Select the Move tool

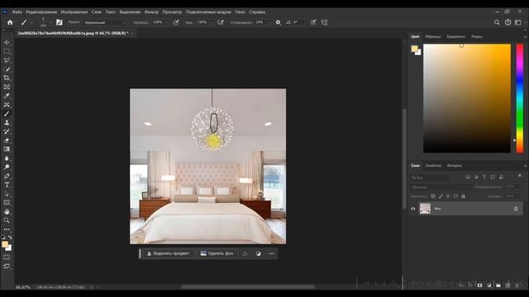point(7,42)
